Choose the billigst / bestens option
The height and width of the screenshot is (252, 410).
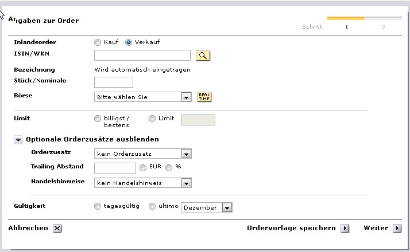click(97, 119)
